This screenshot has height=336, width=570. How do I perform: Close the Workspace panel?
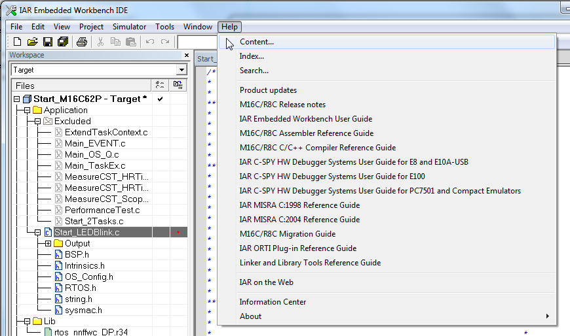click(x=187, y=55)
